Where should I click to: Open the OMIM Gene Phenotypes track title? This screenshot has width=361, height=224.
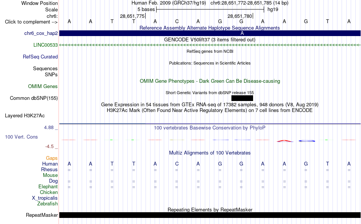[210, 81]
